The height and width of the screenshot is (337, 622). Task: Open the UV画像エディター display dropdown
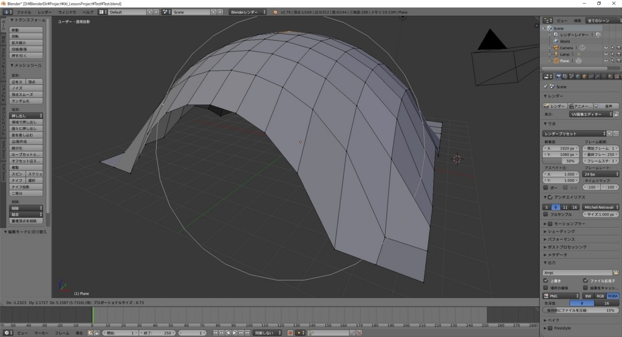point(591,114)
